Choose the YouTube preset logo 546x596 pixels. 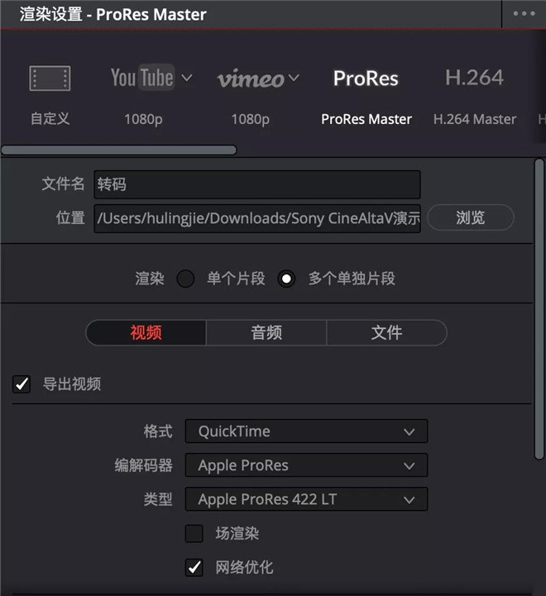[x=142, y=78]
